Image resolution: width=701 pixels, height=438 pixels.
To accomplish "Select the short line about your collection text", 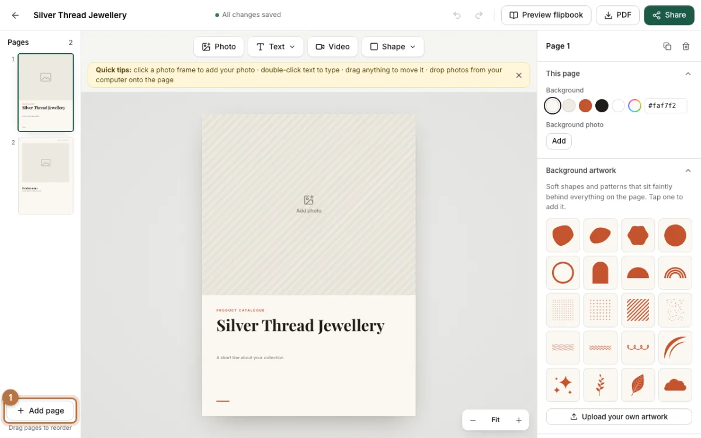I will 250,357.
